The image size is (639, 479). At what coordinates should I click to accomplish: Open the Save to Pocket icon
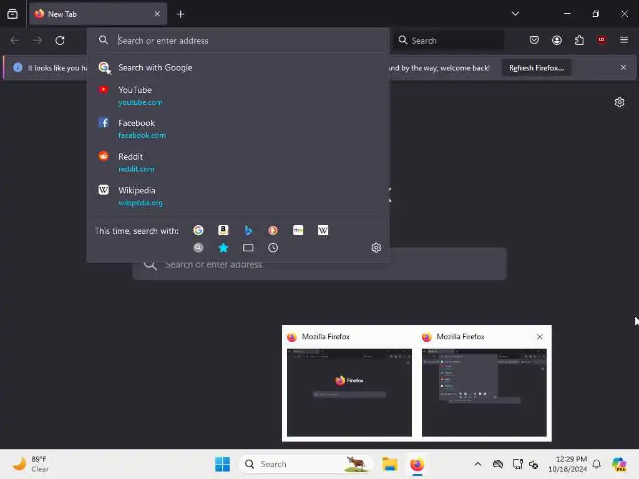tap(534, 40)
